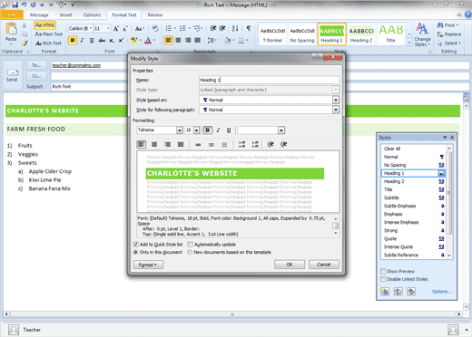Open Find dropdown in Editing group
The height and width of the screenshot is (337, 472).
click(457, 25)
